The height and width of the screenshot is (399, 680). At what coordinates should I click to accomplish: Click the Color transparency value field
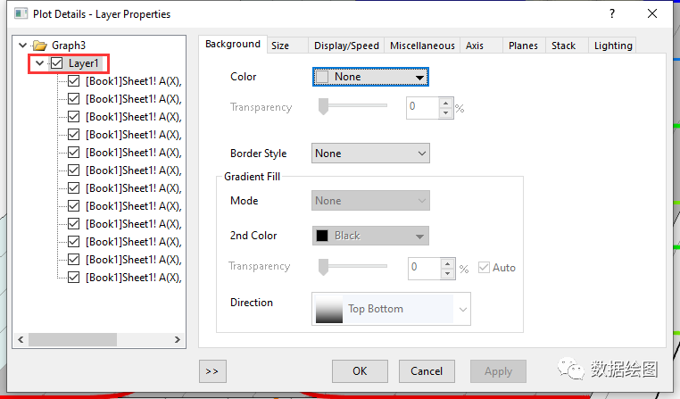[423, 107]
